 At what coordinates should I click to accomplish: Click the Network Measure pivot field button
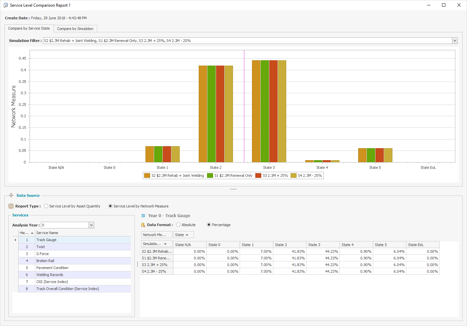156,235
